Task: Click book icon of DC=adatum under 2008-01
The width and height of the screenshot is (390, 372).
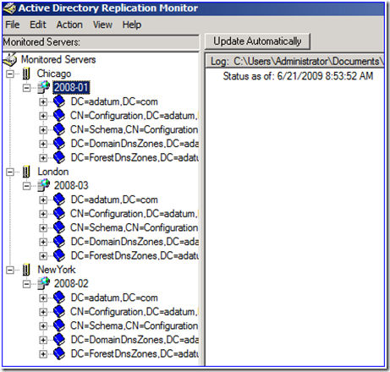Action: (59, 101)
